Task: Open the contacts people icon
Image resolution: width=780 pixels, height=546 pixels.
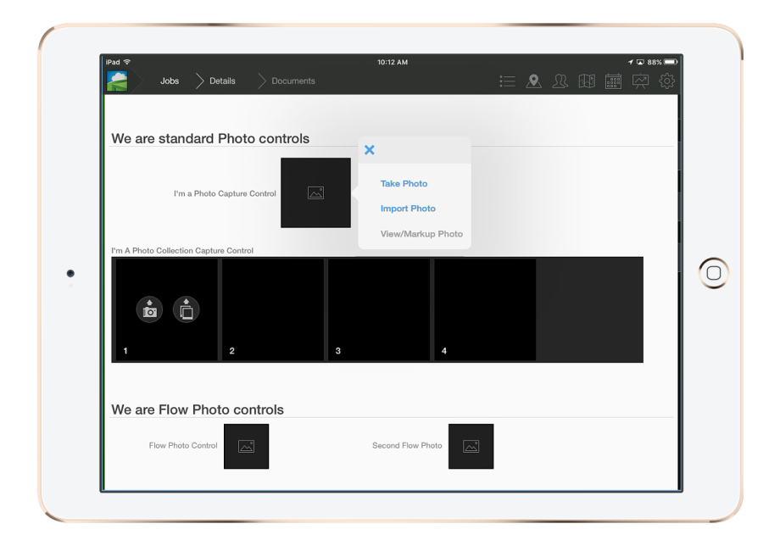Action: click(x=560, y=81)
